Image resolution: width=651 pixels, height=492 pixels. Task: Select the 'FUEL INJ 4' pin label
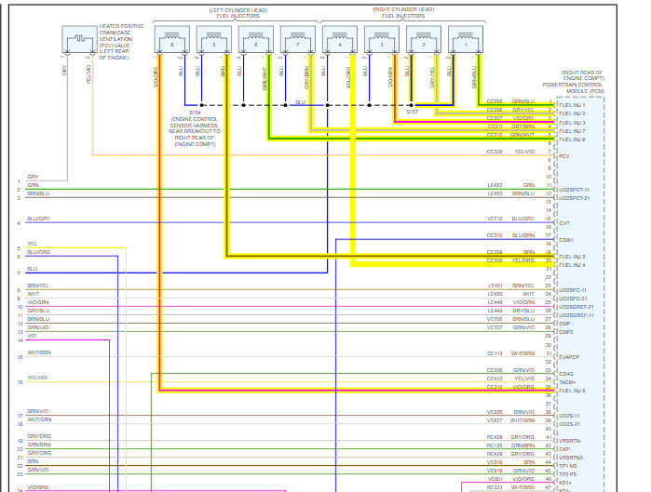coord(572,265)
